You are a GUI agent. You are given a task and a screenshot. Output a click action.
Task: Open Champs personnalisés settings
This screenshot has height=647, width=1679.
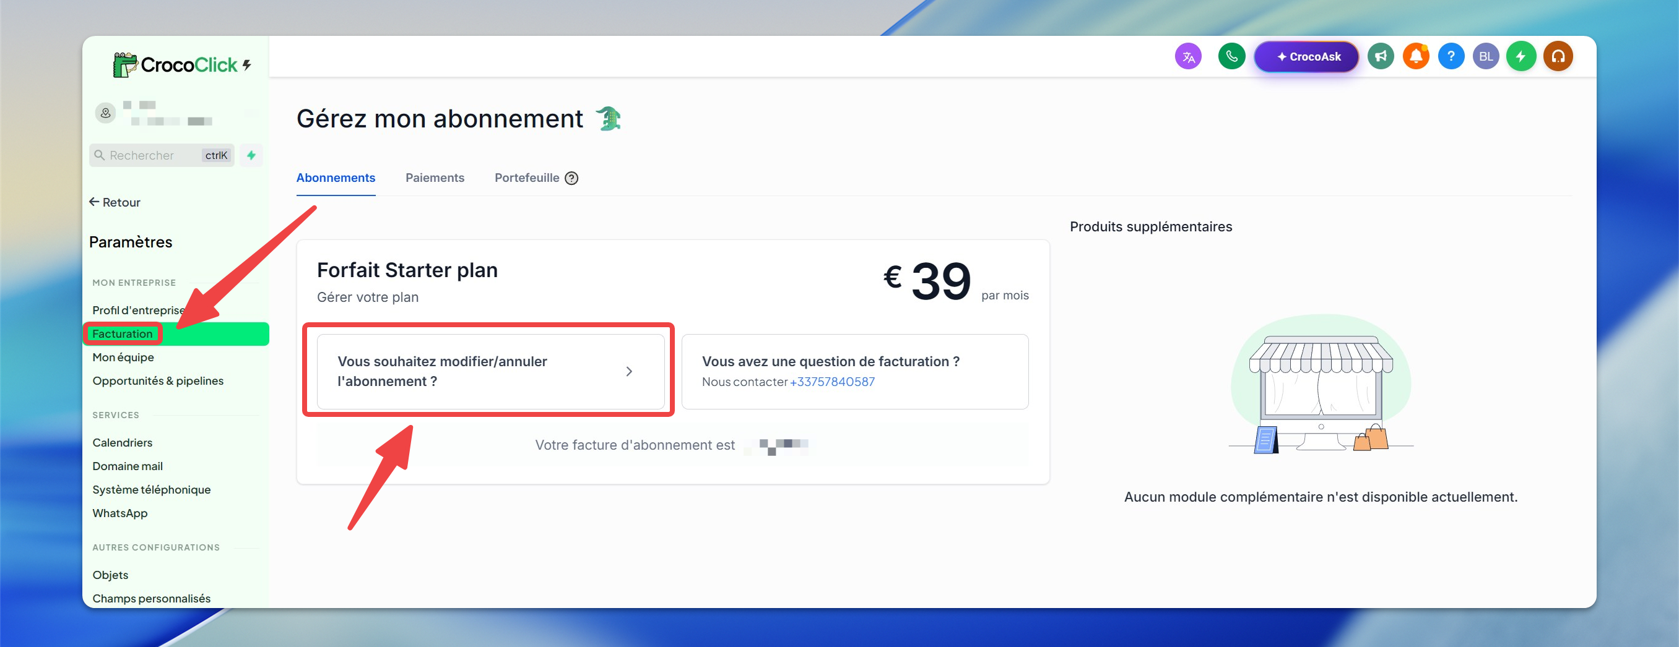pos(151,598)
